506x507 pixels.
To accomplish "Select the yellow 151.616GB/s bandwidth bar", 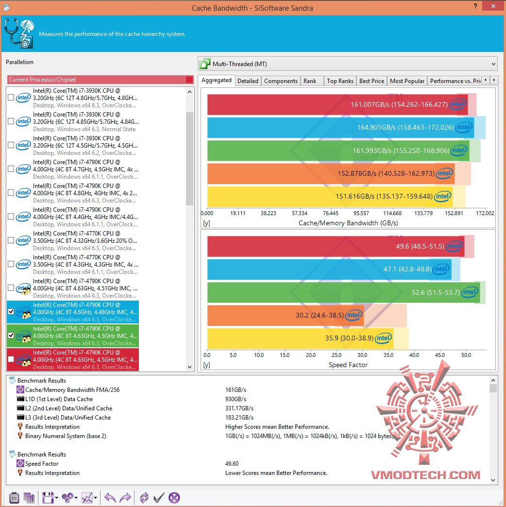I will click(330, 196).
